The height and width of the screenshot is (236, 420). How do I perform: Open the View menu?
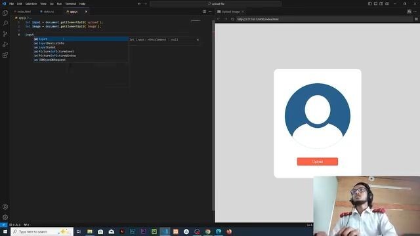pos(43,4)
